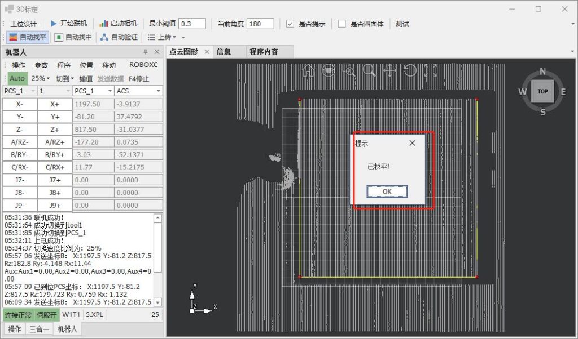
Task: Activate the pan arrows tool
Action: [390, 70]
